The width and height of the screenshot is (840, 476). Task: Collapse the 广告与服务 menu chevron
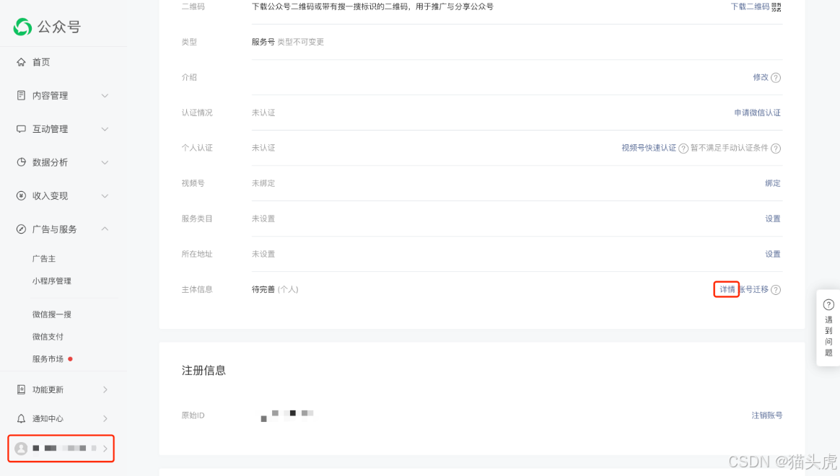pos(105,229)
